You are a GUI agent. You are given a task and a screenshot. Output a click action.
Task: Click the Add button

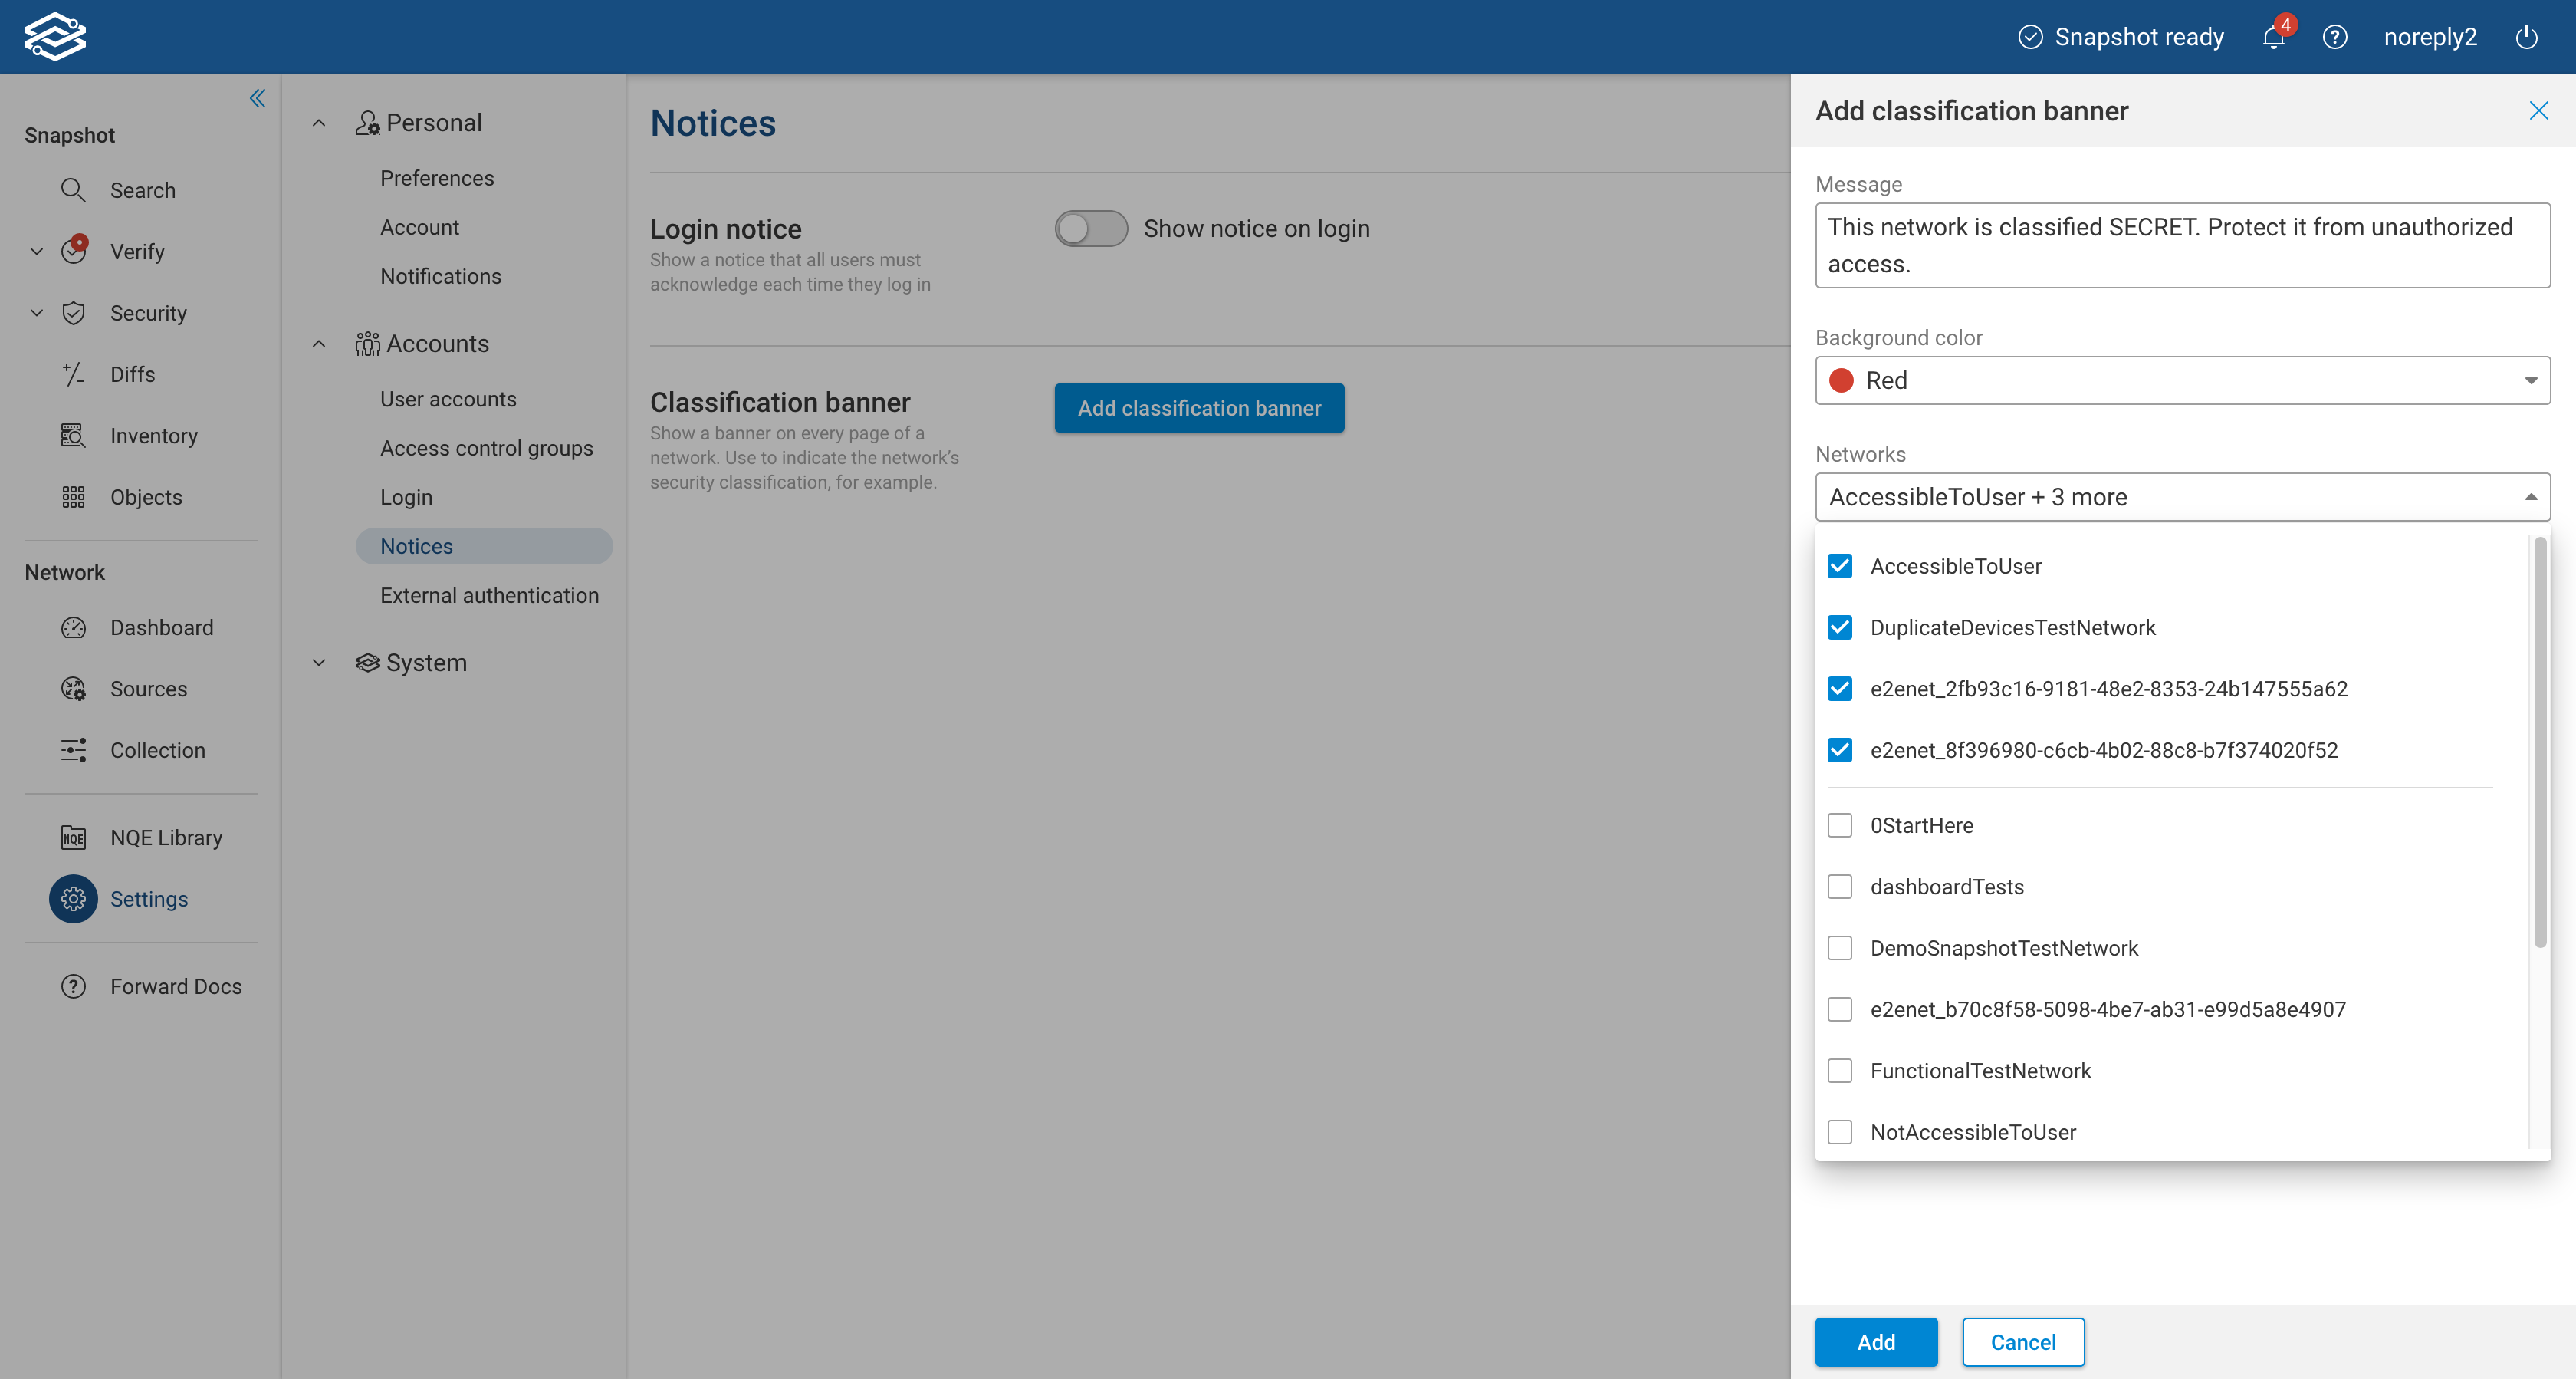click(x=1875, y=1342)
